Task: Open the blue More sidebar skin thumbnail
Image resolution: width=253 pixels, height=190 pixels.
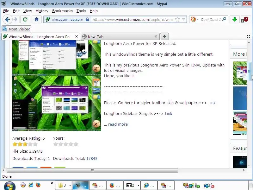Action: (240, 98)
